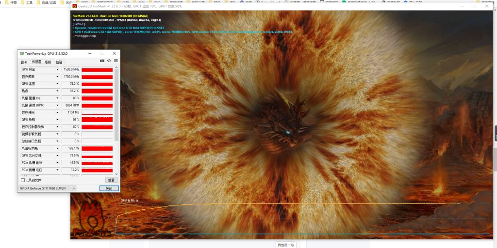Switch to the 验证 tab
Screen dimensions: 497x248
(59, 62)
